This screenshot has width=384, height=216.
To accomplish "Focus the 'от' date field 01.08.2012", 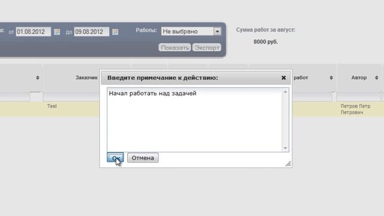I will tap(34, 32).
